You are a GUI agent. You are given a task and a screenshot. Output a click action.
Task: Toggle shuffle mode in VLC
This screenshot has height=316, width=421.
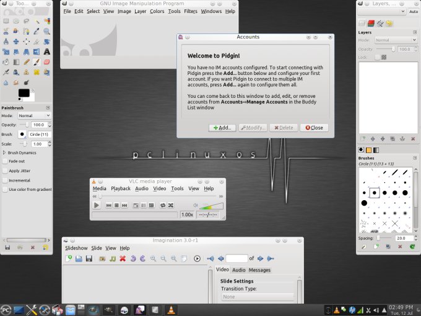171,205
